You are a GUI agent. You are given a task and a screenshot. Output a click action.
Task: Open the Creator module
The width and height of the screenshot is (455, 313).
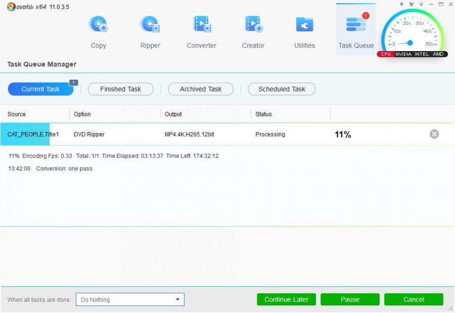[x=253, y=32]
